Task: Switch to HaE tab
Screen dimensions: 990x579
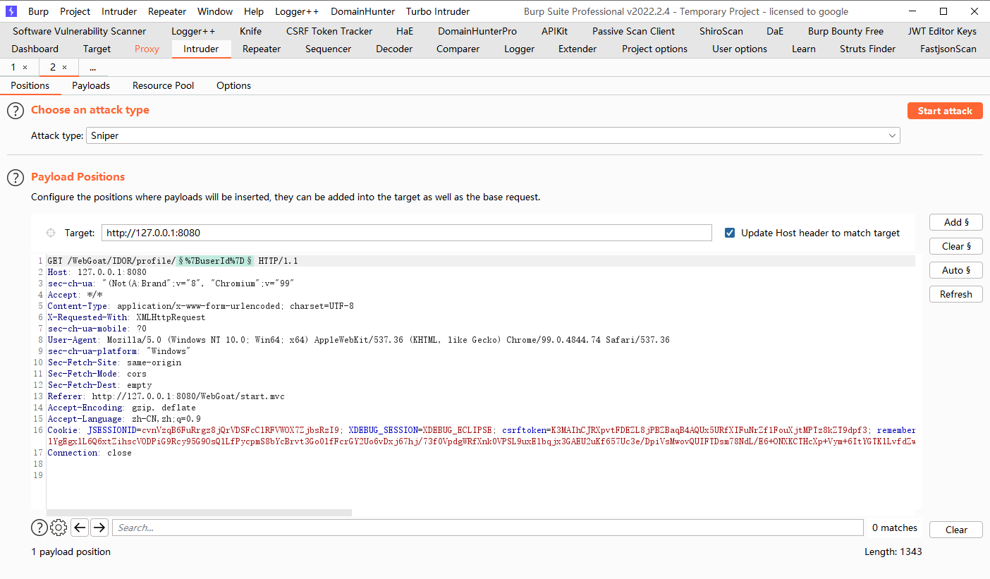Action: [x=405, y=31]
